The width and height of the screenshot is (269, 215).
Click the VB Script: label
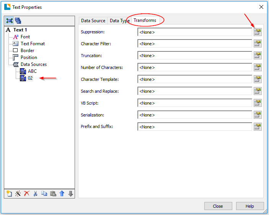90,103
